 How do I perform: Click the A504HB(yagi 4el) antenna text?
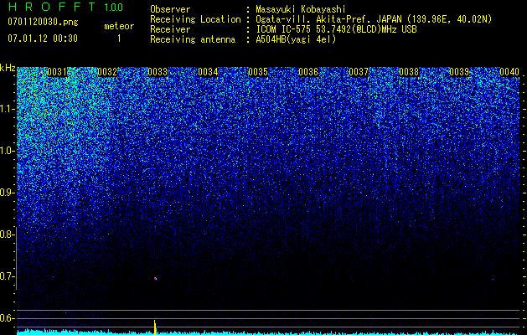[x=296, y=39]
